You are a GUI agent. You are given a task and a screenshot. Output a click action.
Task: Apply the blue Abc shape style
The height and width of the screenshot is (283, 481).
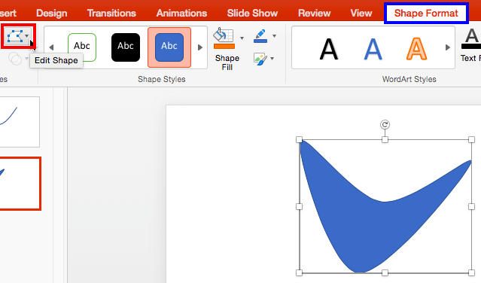click(169, 47)
